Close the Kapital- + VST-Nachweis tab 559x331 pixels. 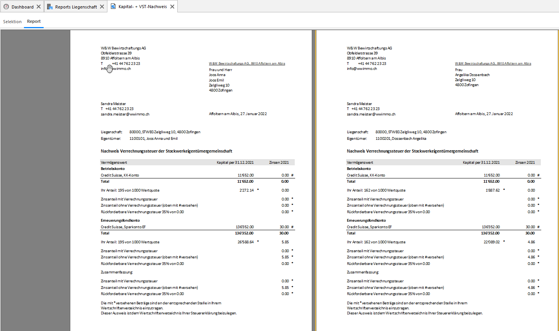tap(172, 7)
